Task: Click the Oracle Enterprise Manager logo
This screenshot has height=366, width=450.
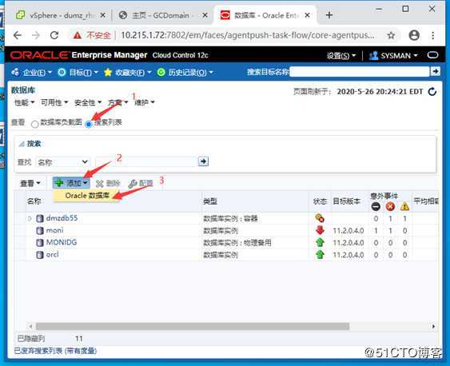Action: pos(79,55)
